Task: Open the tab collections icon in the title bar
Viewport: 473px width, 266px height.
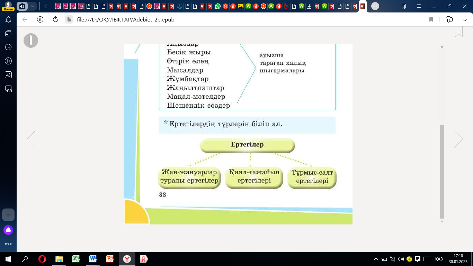Action: point(404,6)
